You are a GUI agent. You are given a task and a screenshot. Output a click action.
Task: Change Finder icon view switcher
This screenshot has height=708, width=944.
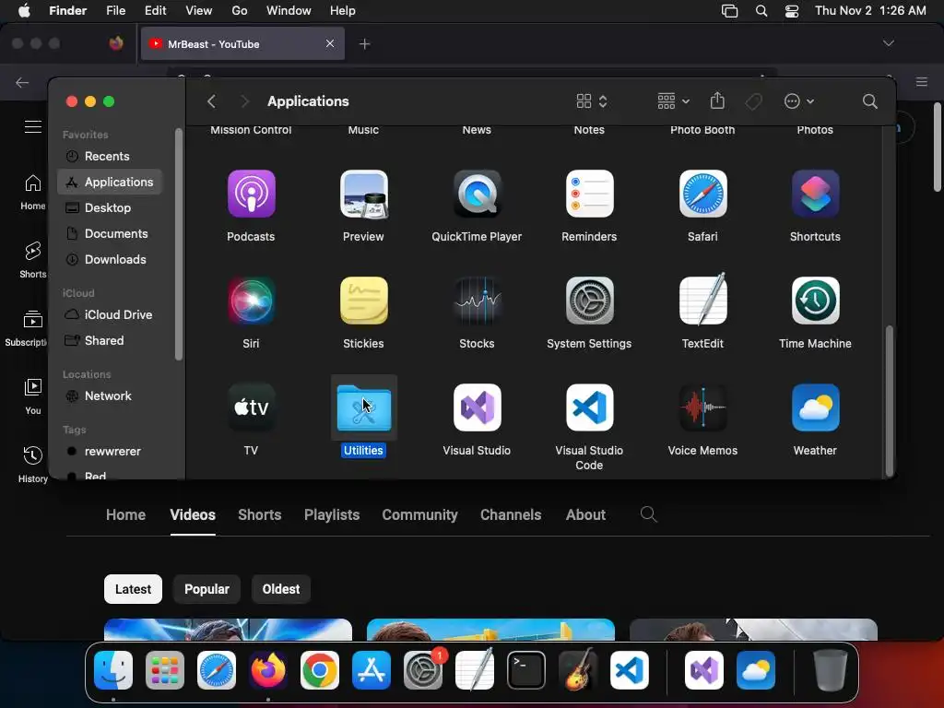pyautogui.click(x=592, y=101)
